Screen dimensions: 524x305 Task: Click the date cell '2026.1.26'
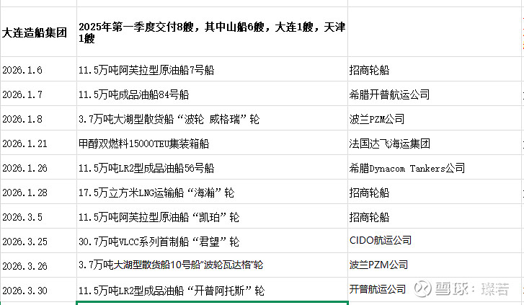[38, 167]
